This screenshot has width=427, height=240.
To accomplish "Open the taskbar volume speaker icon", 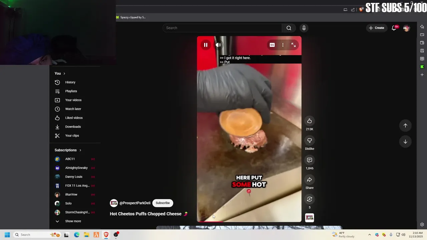I will [x=403, y=235].
